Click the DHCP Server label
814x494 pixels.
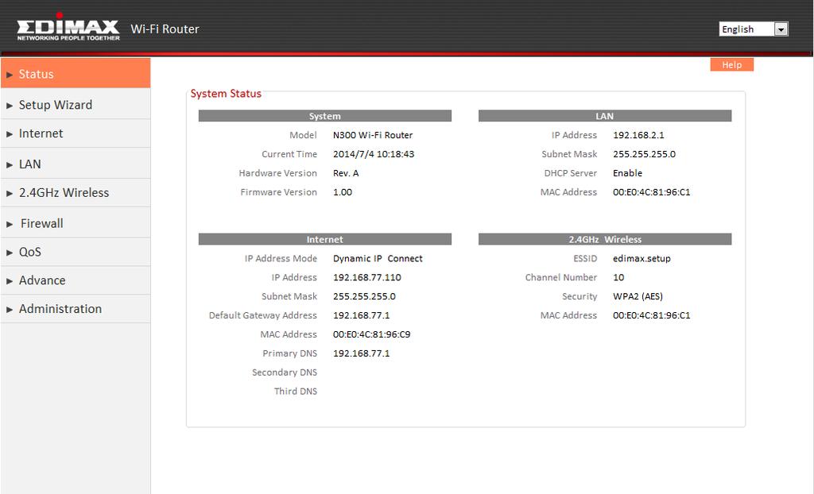click(x=571, y=173)
